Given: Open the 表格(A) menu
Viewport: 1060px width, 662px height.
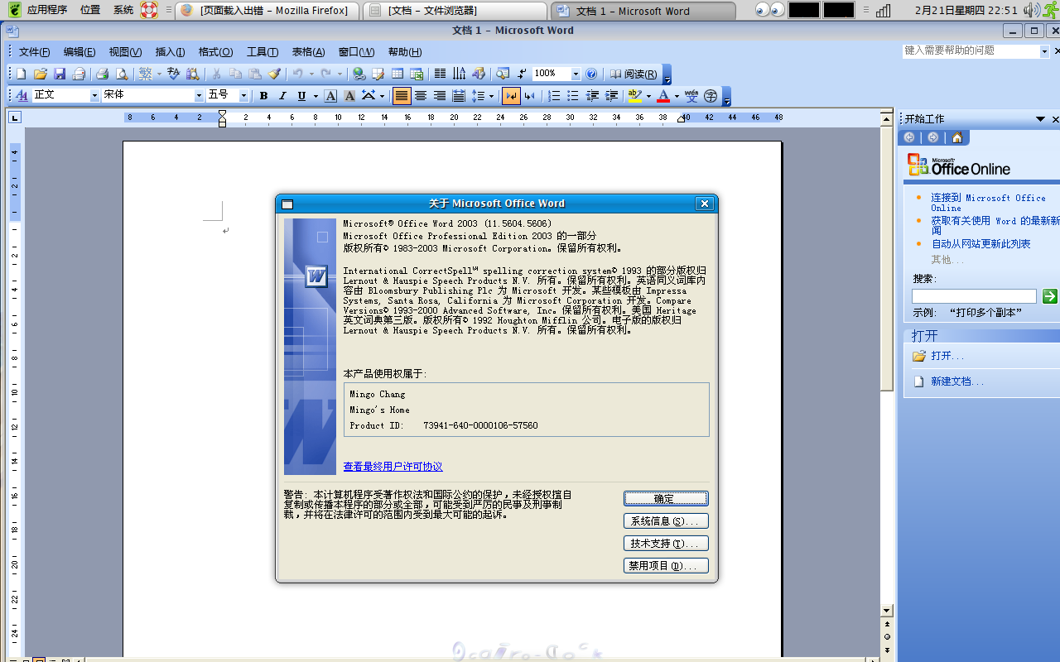Looking at the screenshot, I should point(308,52).
